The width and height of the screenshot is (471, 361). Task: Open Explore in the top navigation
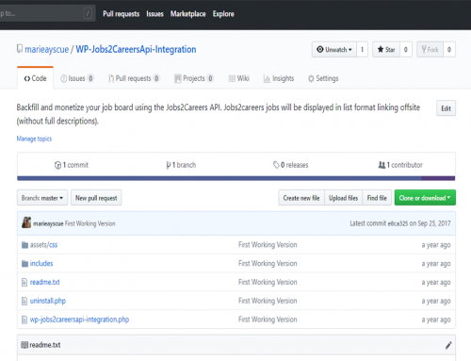(x=223, y=14)
